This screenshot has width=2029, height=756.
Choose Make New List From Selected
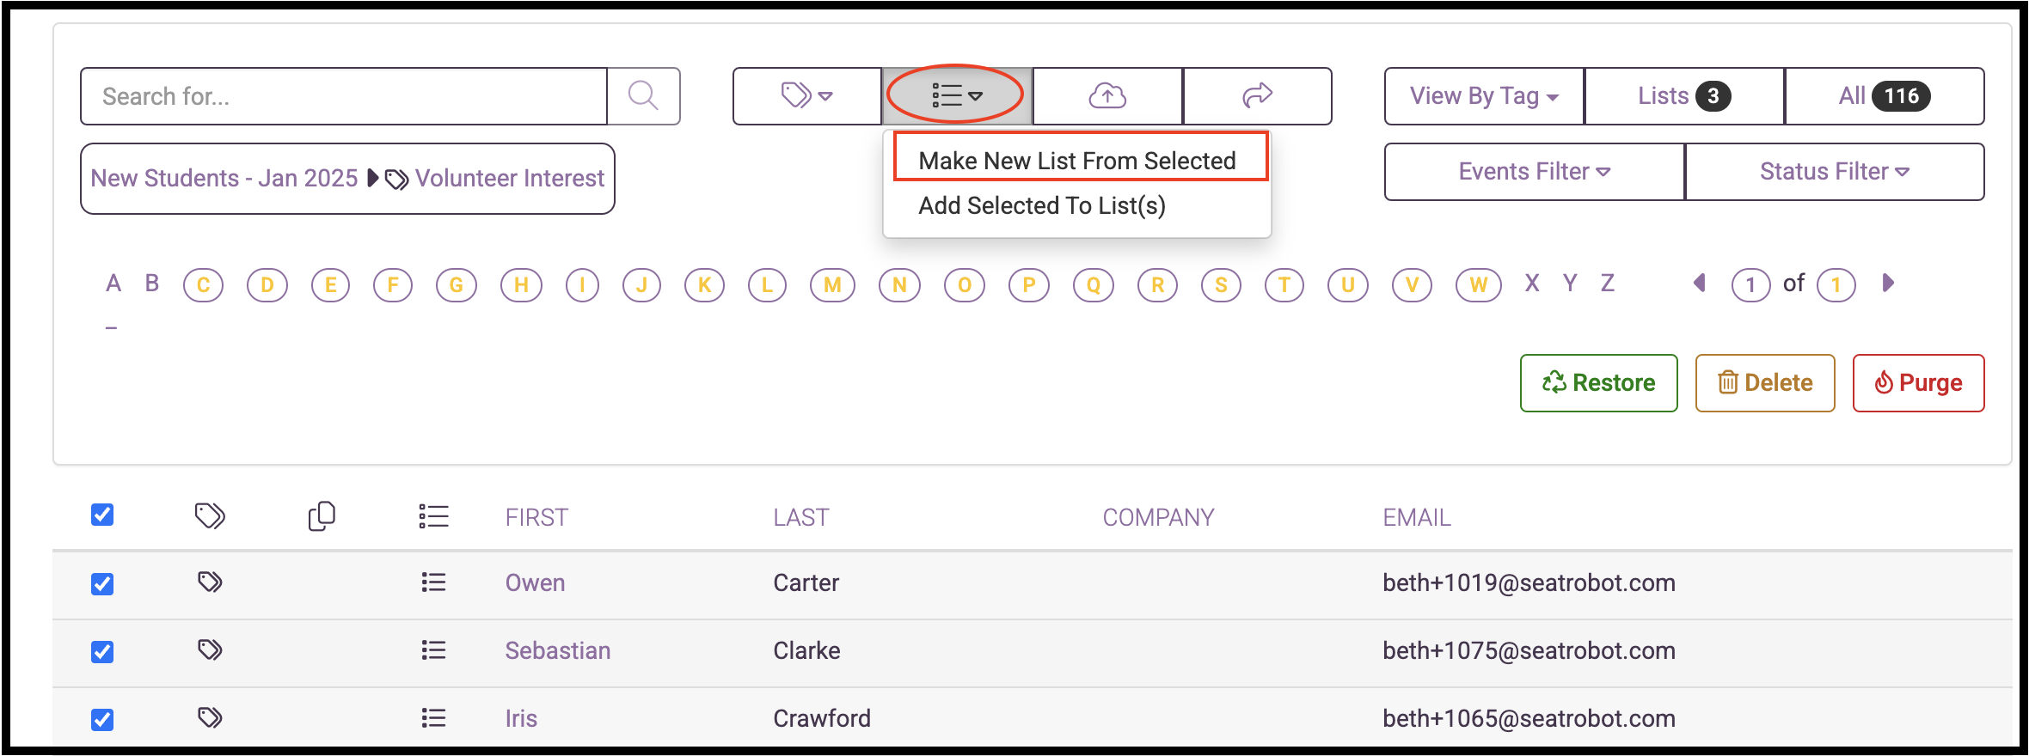(x=1077, y=161)
